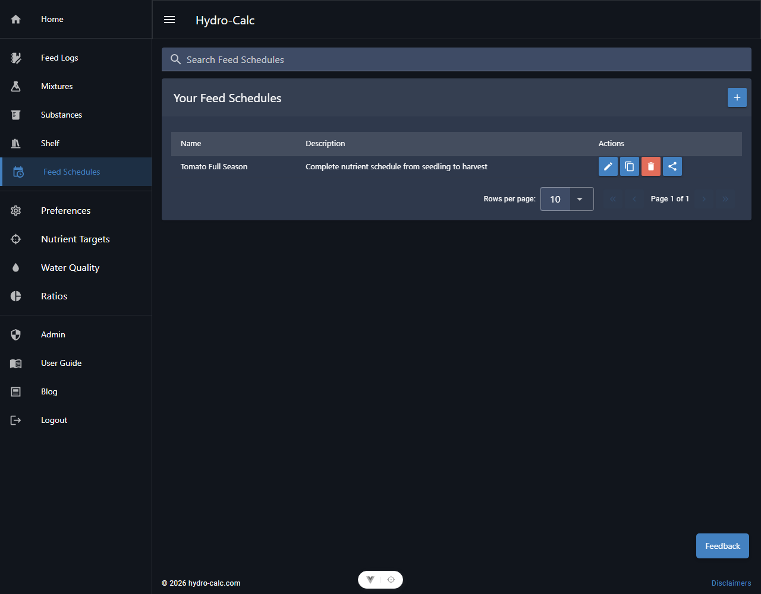The image size is (761, 594).
Task: Open the Disclaimers link
Action: pyautogui.click(x=731, y=583)
